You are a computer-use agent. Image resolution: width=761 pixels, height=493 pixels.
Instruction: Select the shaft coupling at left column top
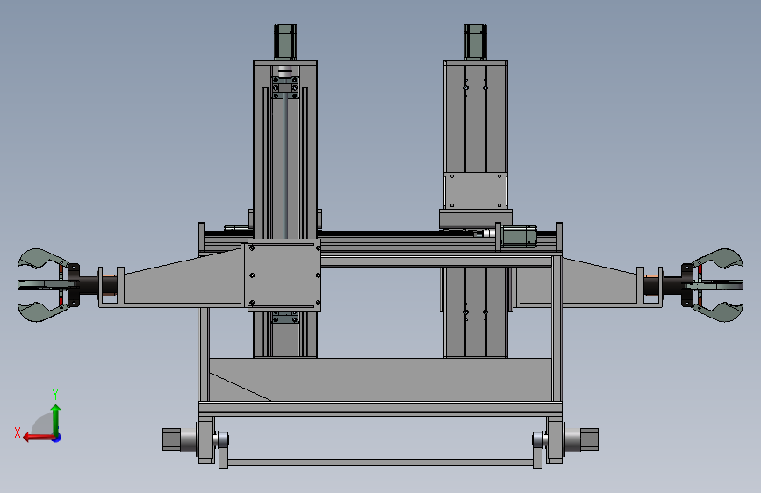pos(285,71)
